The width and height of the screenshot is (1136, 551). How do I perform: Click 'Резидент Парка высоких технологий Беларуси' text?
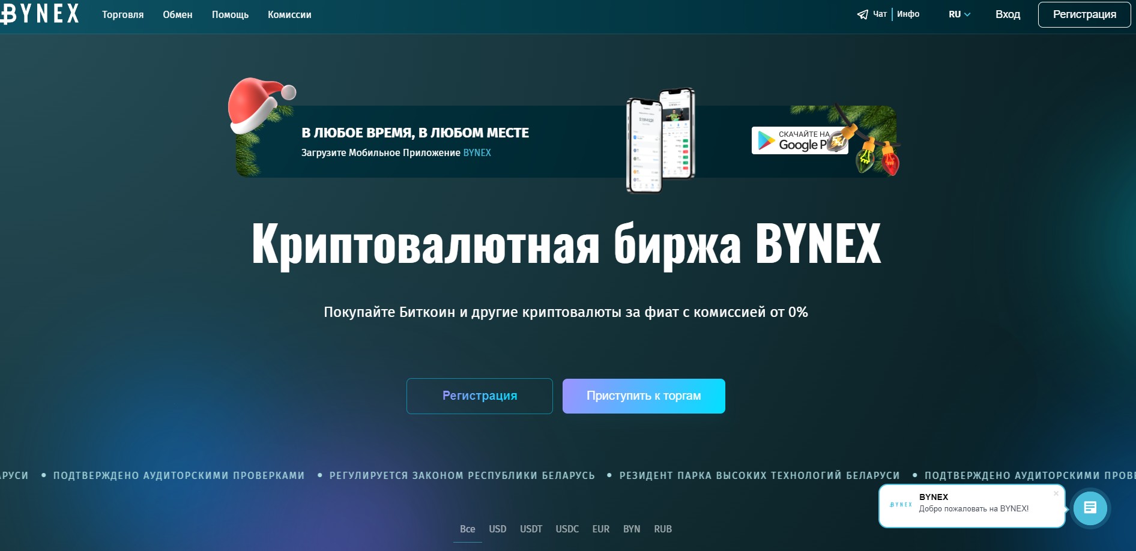[760, 475]
